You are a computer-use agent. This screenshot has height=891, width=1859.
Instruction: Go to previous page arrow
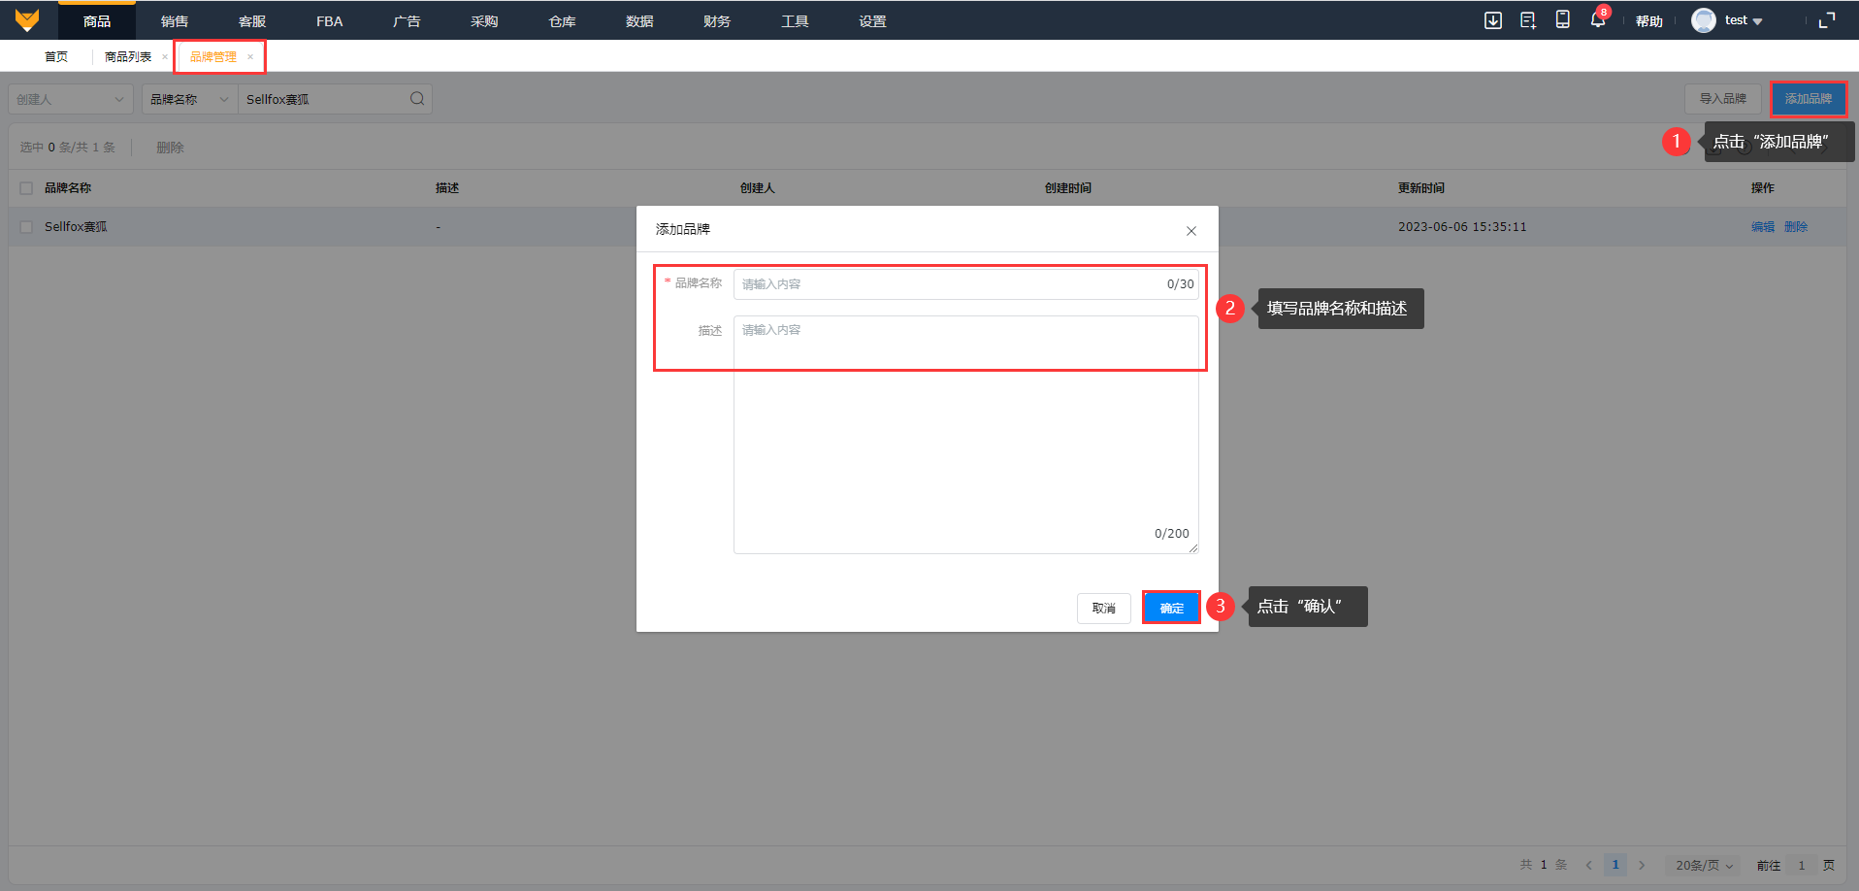pos(1589,865)
